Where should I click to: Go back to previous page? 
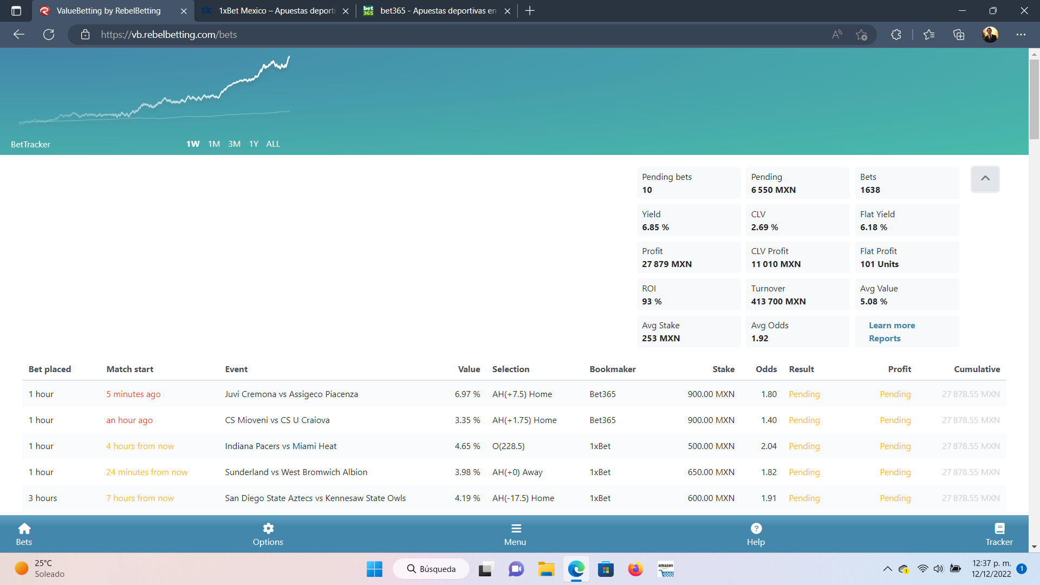(x=19, y=35)
